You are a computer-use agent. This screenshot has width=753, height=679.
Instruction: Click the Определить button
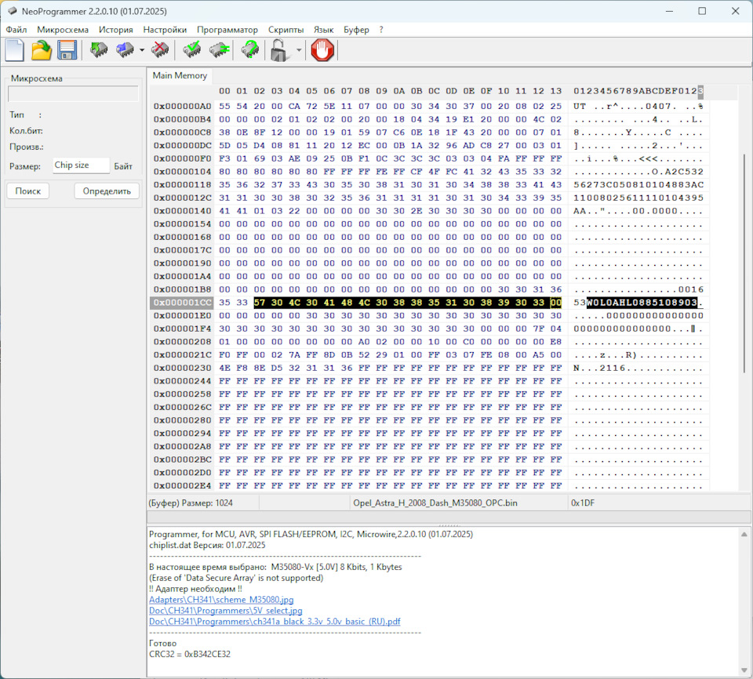pos(107,191)
